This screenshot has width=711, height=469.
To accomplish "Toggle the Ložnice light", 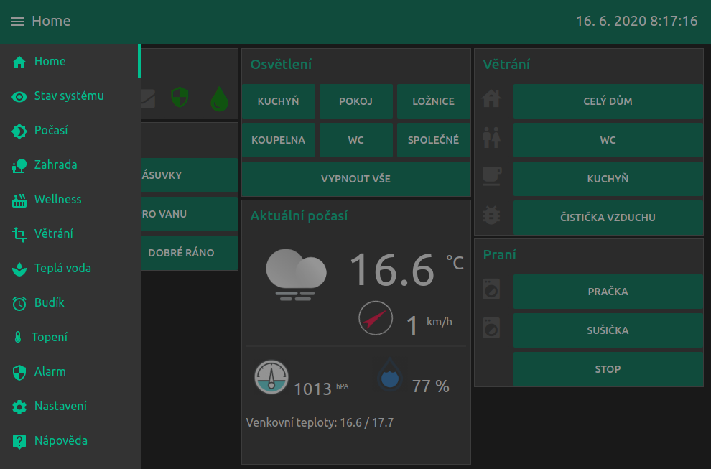I will click(x=434, y=101).
